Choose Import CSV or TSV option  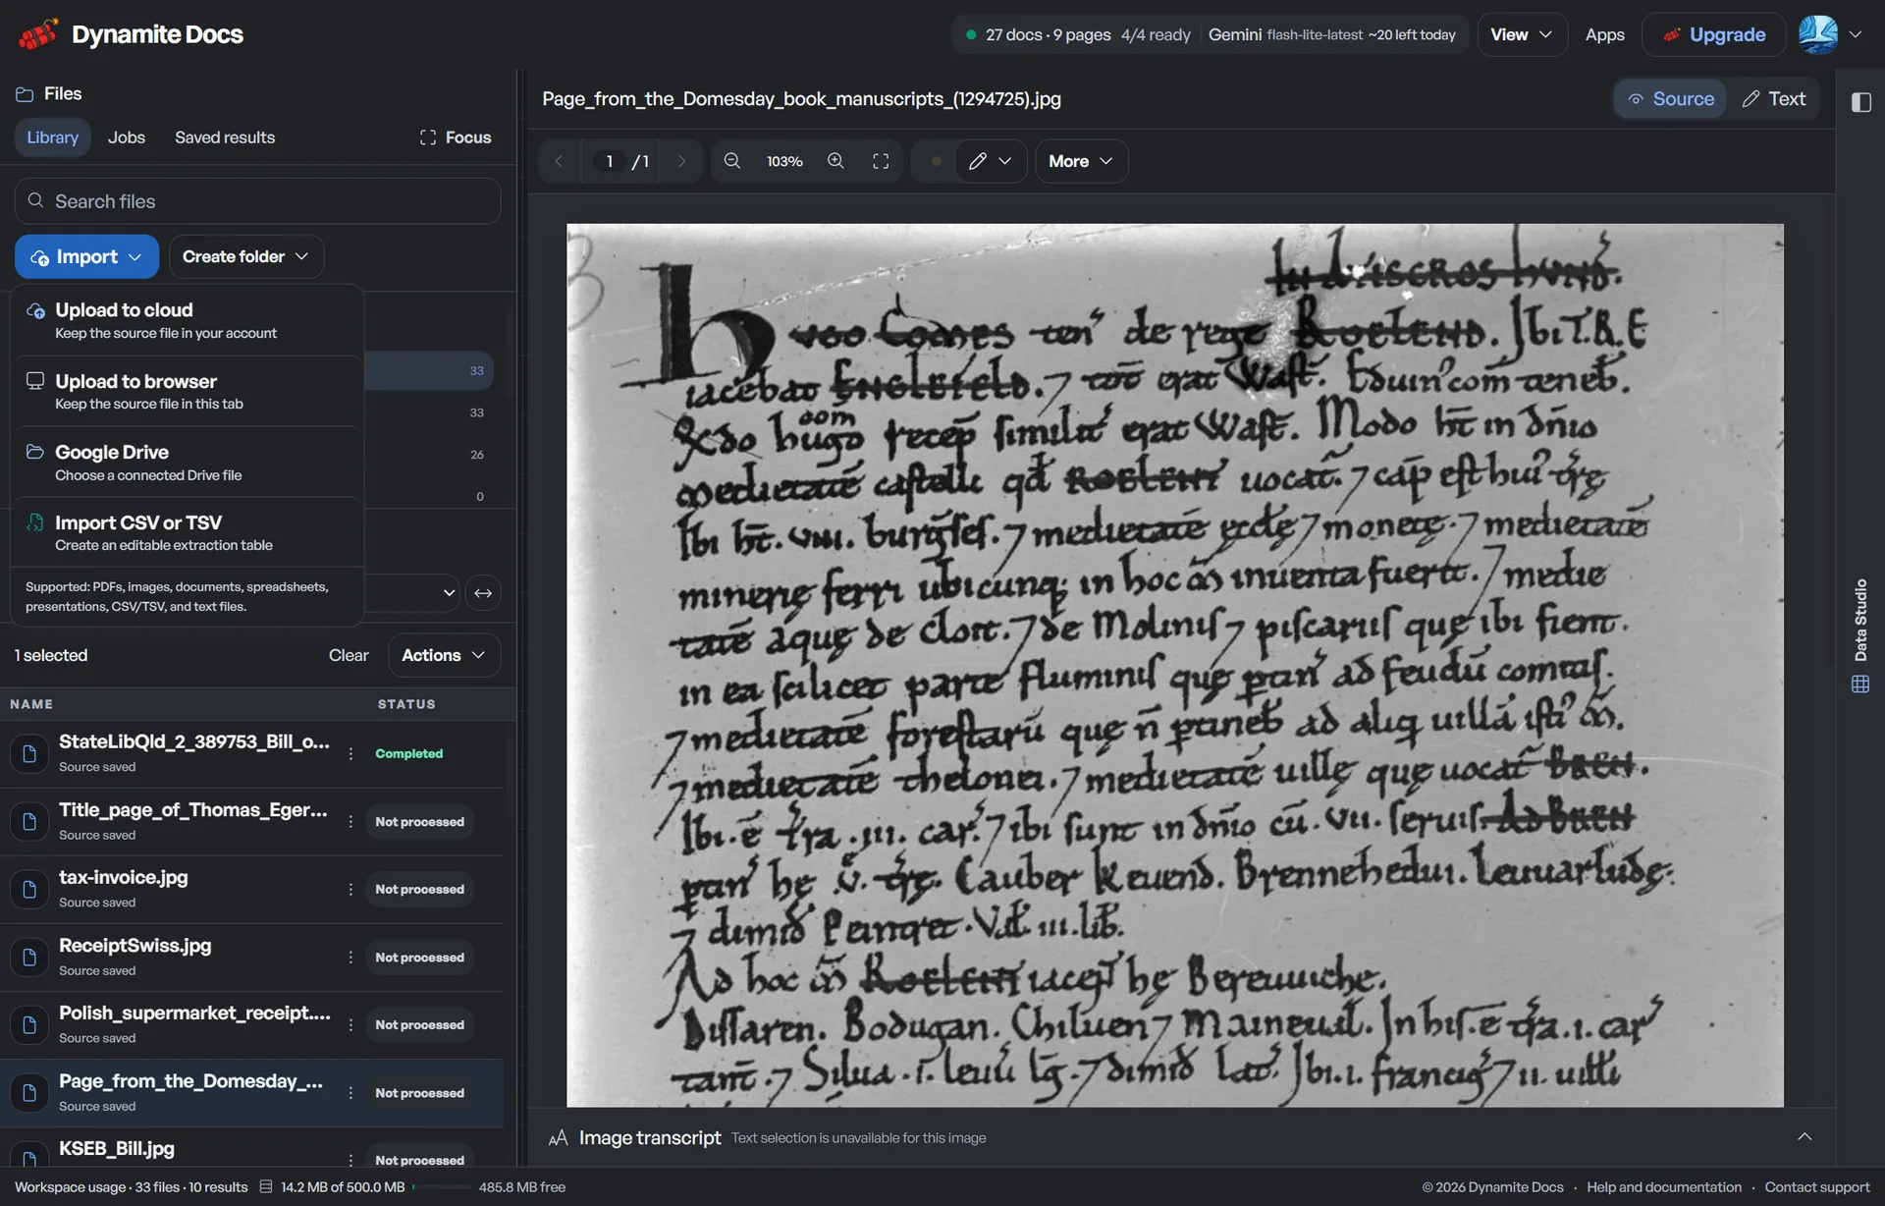pos(187,532)
